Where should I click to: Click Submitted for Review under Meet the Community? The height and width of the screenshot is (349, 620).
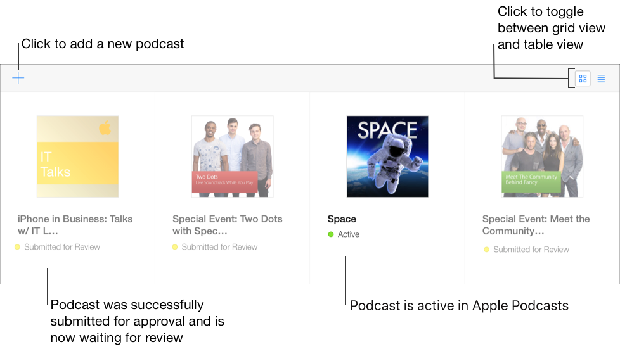coord(531,250)
